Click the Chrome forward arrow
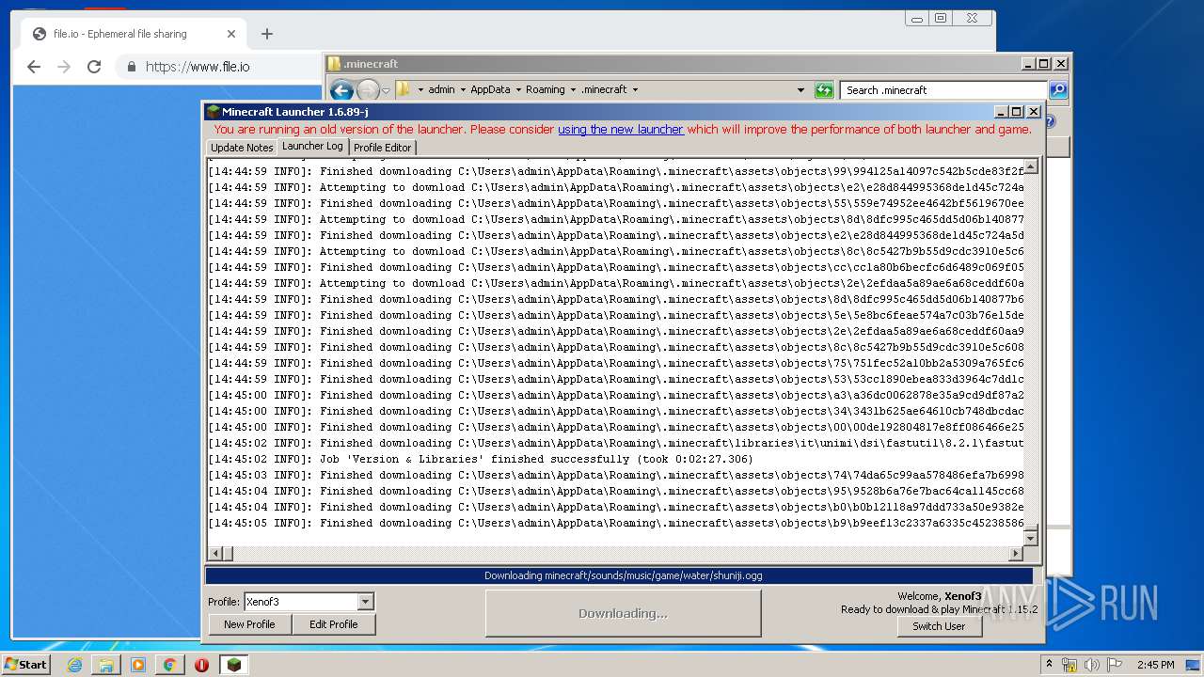Image resolution: width=1204 pixels, height=677 pixels. coord(64,67)
